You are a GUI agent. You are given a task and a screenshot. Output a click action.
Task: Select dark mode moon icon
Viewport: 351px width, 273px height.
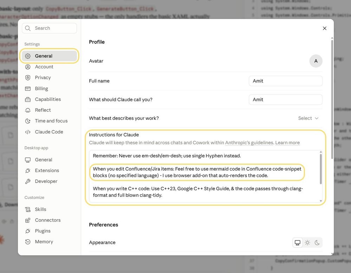click(317, 243)
